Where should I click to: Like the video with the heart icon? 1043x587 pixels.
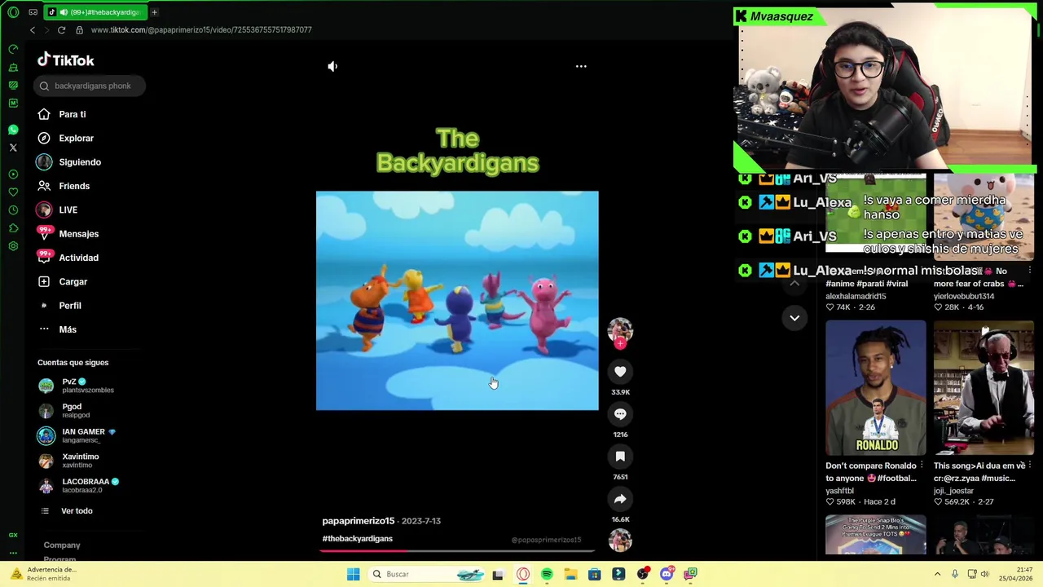point(620,372)
